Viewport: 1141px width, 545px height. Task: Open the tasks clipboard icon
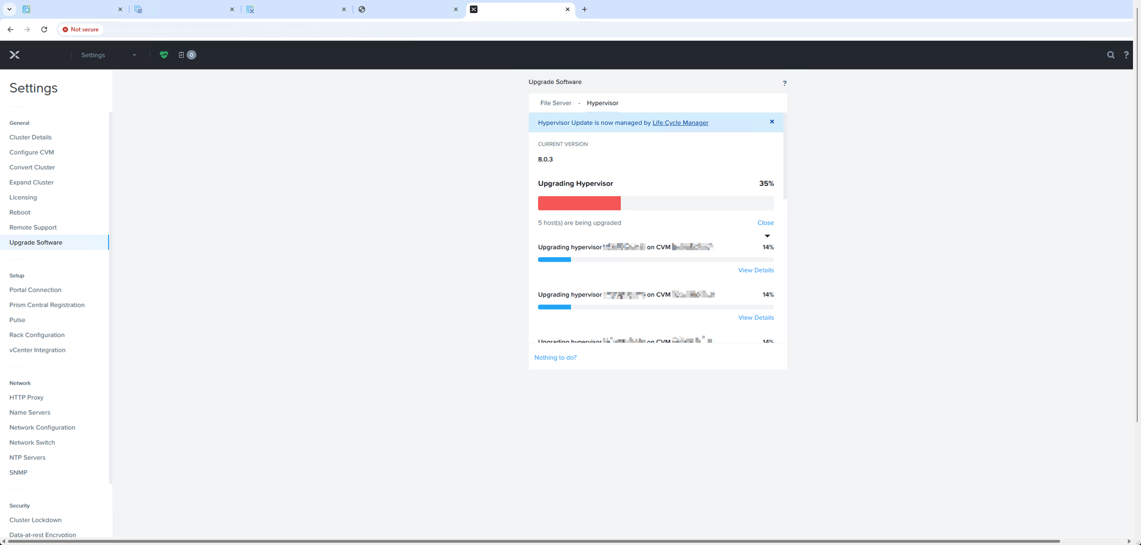pyautogui.click(x=181, y=55)
